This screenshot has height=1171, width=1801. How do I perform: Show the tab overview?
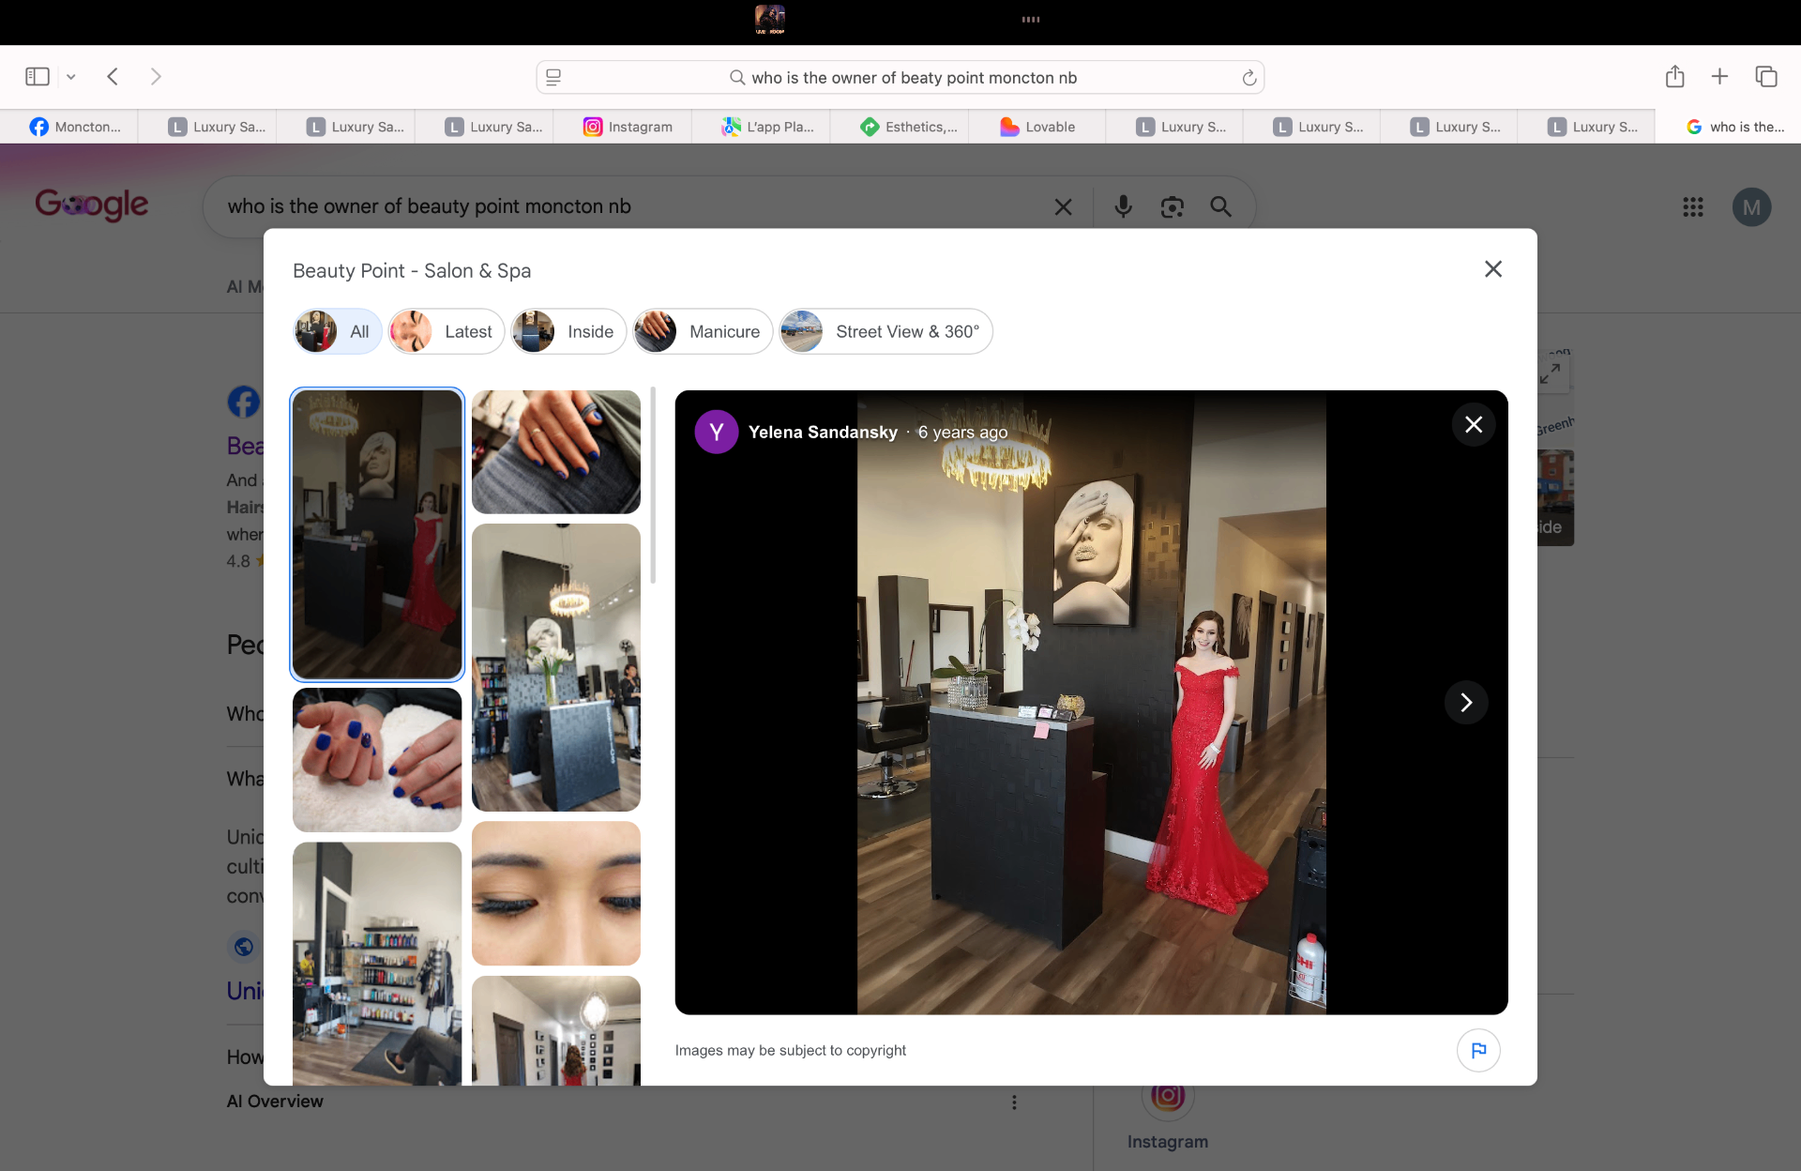pos(1766,77)
